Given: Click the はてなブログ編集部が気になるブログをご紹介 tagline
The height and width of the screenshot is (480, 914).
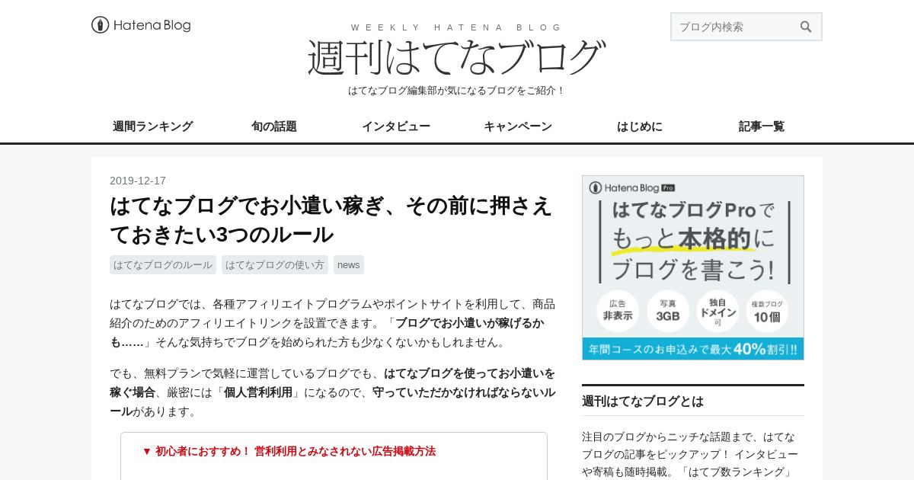Looking at the screenshot, I should [456, 90].
